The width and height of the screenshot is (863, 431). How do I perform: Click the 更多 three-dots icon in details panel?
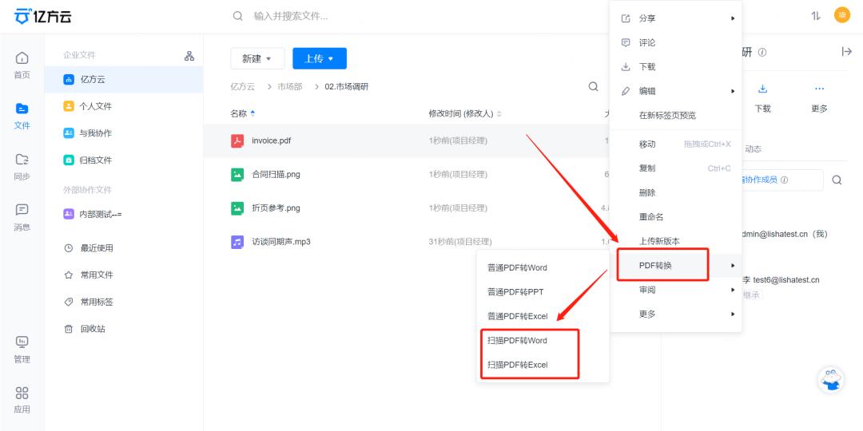(820, 89)
